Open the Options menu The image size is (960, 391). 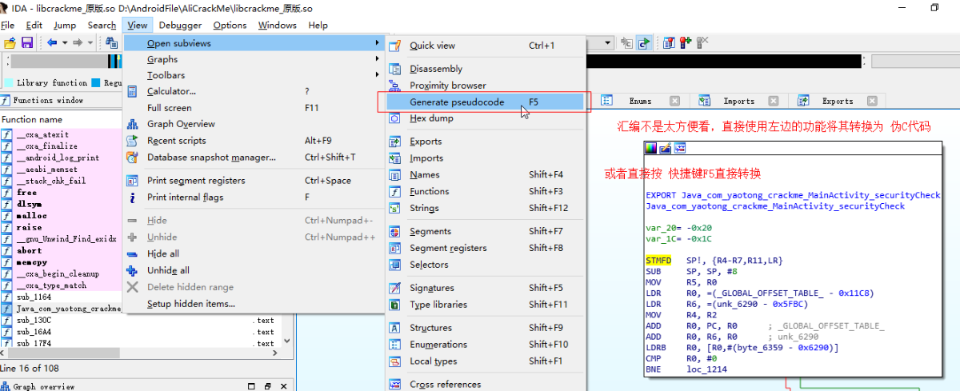point(230,25)
